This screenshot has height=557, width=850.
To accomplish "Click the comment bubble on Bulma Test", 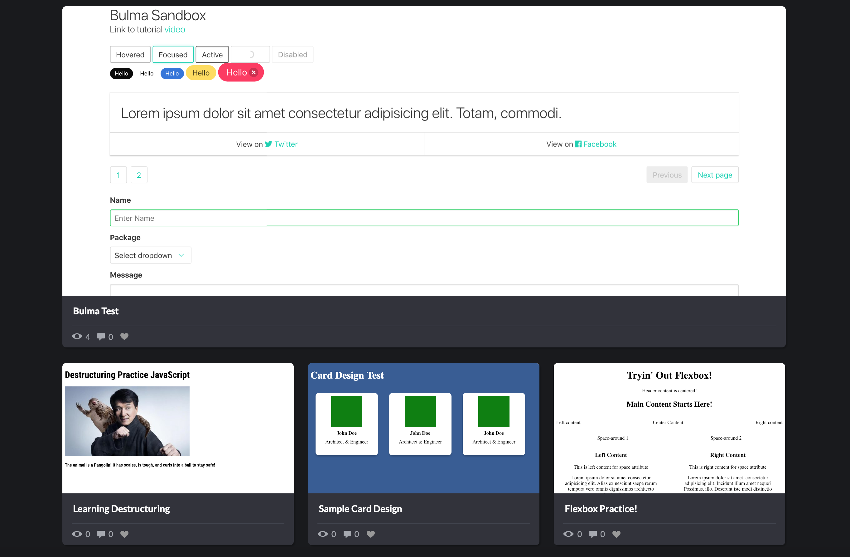I will [101, 336].
